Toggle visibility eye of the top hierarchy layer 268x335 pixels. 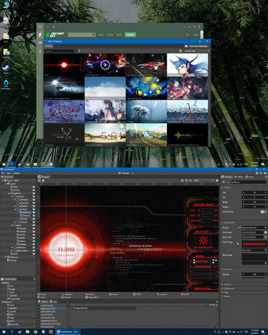[33, 187]
